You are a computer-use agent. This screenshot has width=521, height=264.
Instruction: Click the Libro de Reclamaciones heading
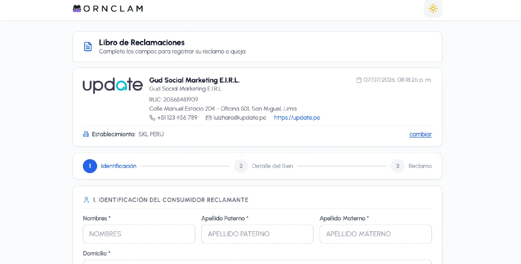(142, 42)
